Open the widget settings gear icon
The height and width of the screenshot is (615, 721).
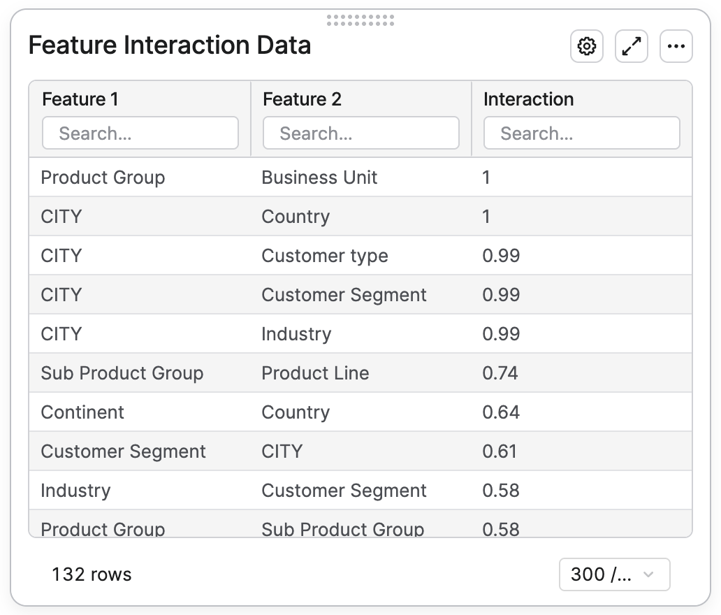point(587,46)
